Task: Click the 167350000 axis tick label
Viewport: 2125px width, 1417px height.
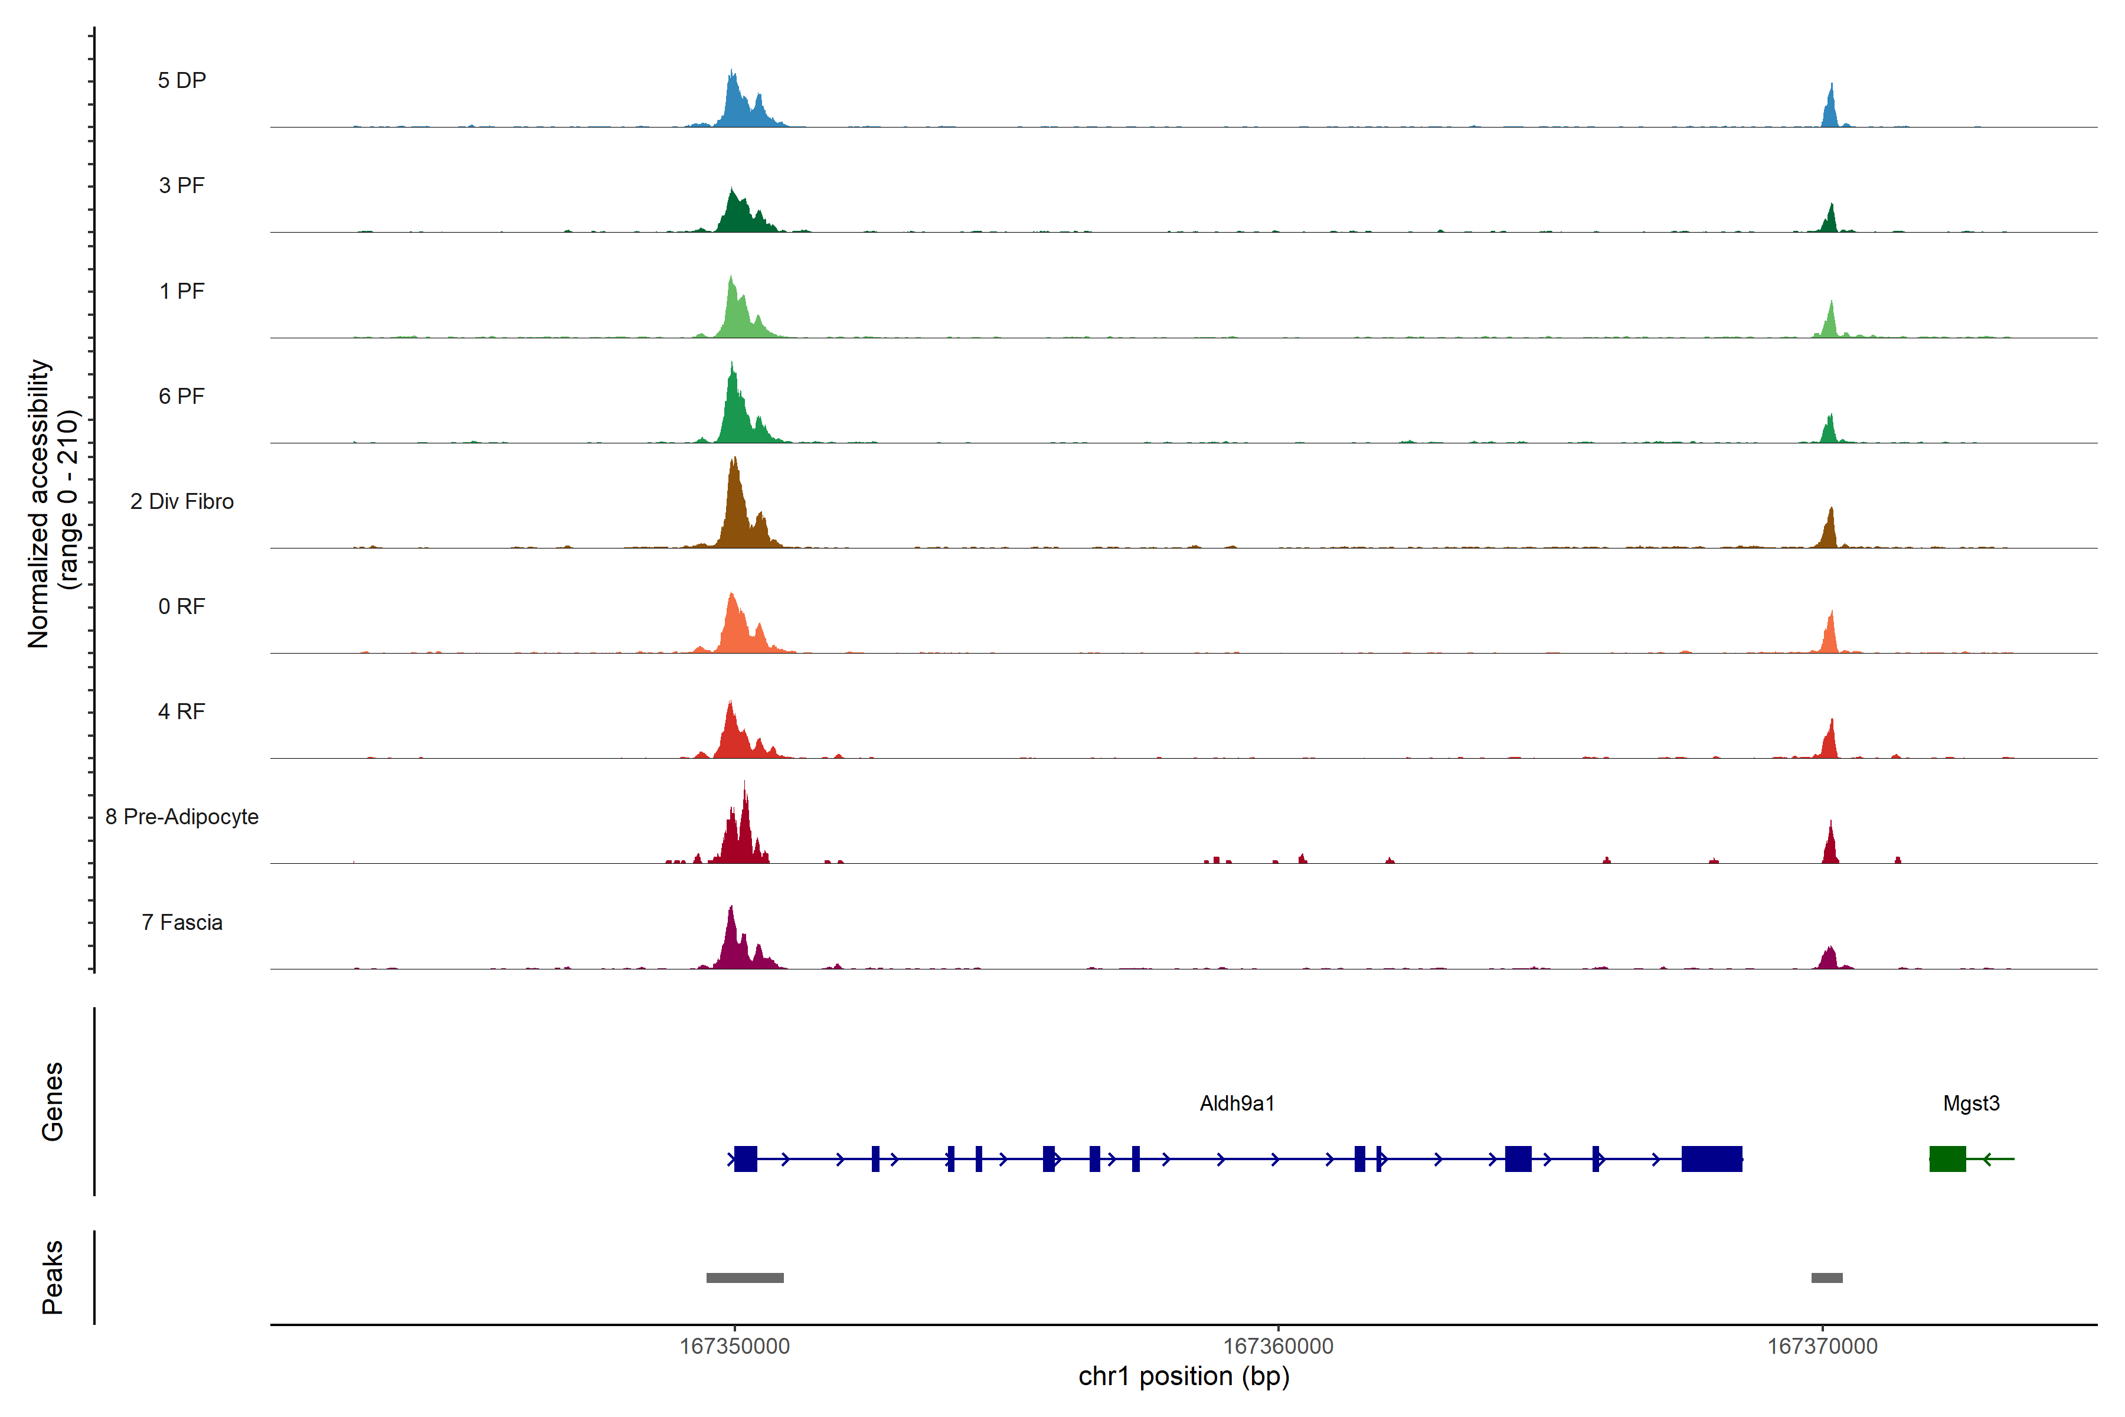Action: click(734, 1347)
